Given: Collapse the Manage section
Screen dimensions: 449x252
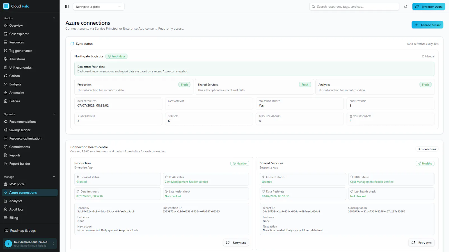Looking at the screenshot, I should pyautogui.click(x=54, y=177).
